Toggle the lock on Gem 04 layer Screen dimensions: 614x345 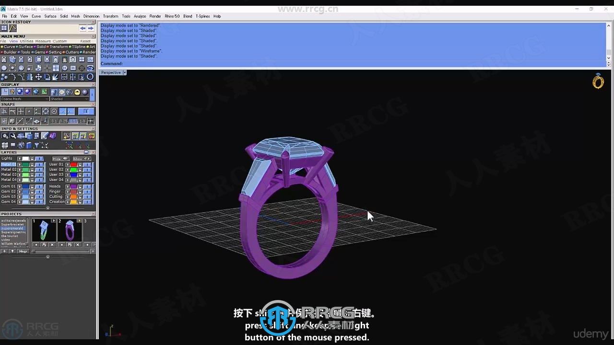tap(32, 202)
